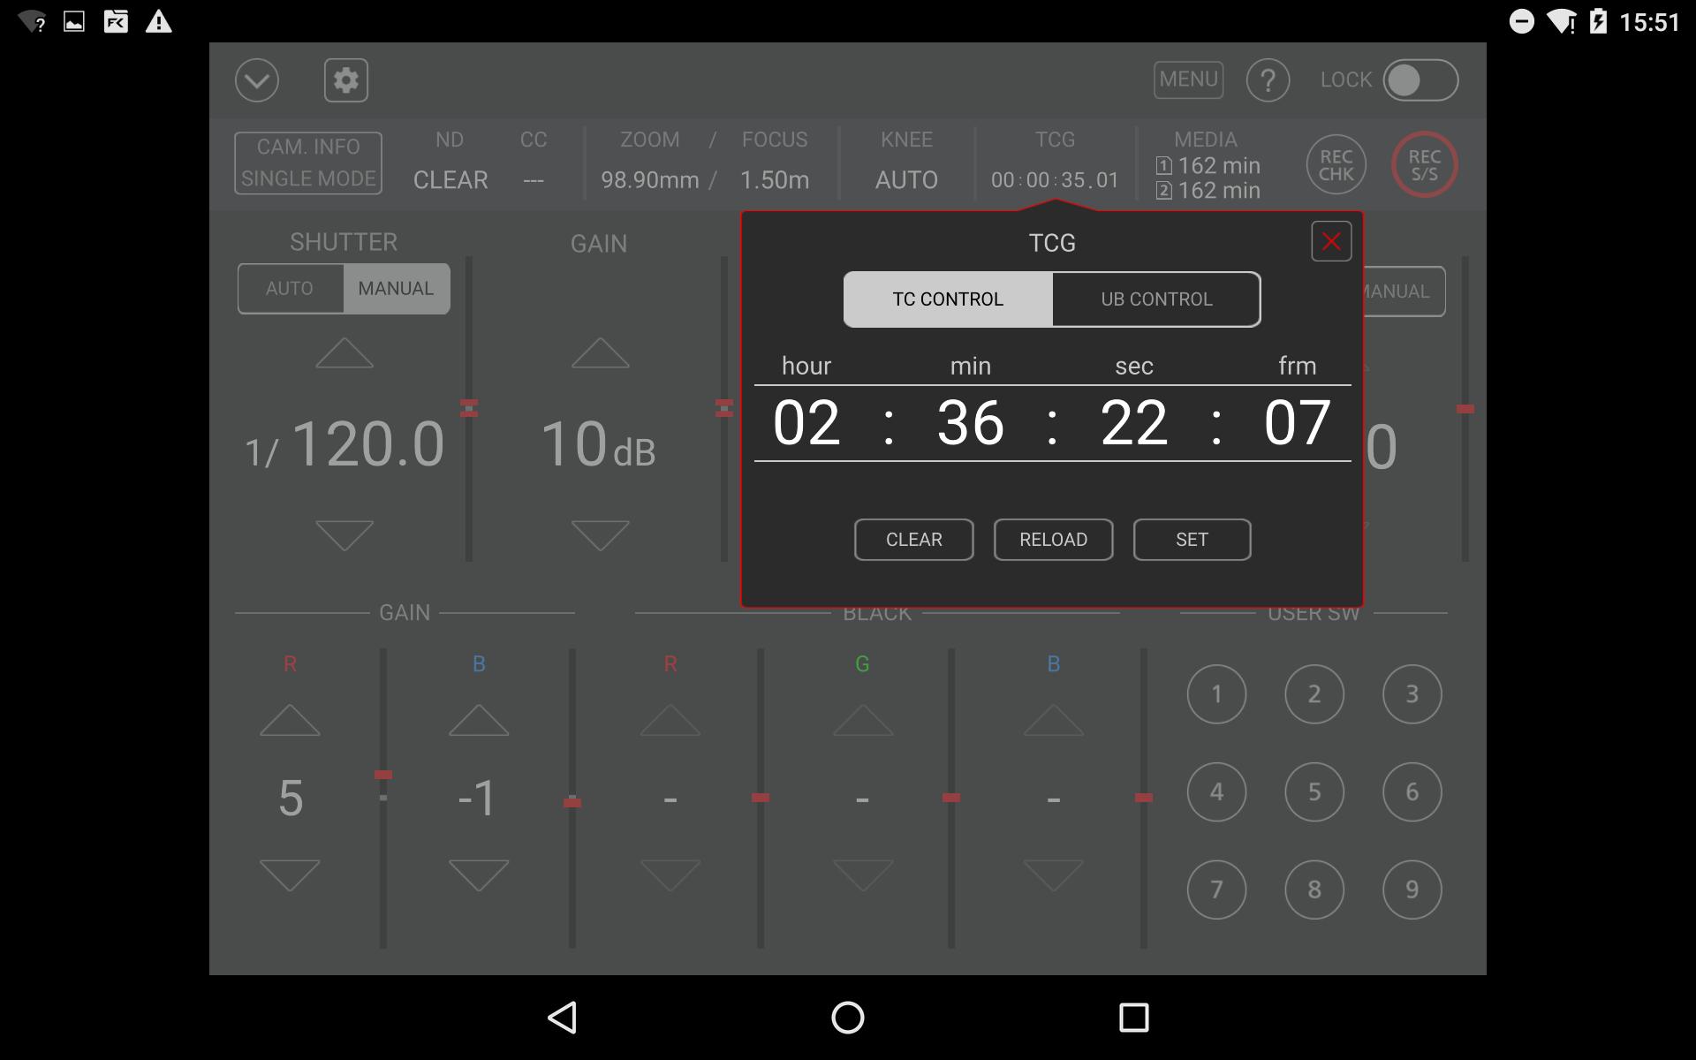Switch to the TC CONTROL tab

point(948,299)
